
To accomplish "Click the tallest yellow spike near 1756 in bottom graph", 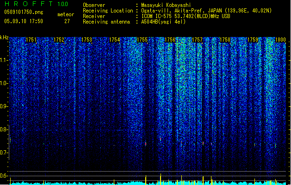I will tap(161, 179).
